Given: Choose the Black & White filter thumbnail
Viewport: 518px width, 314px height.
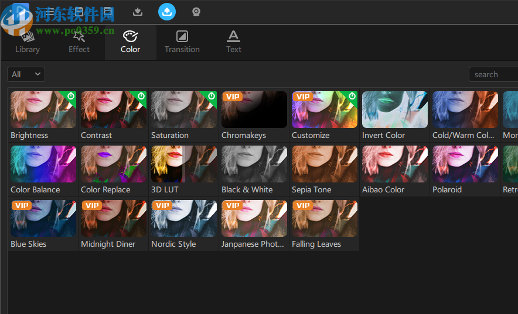Looking at the screenshot, I should (x=254, y=164).
